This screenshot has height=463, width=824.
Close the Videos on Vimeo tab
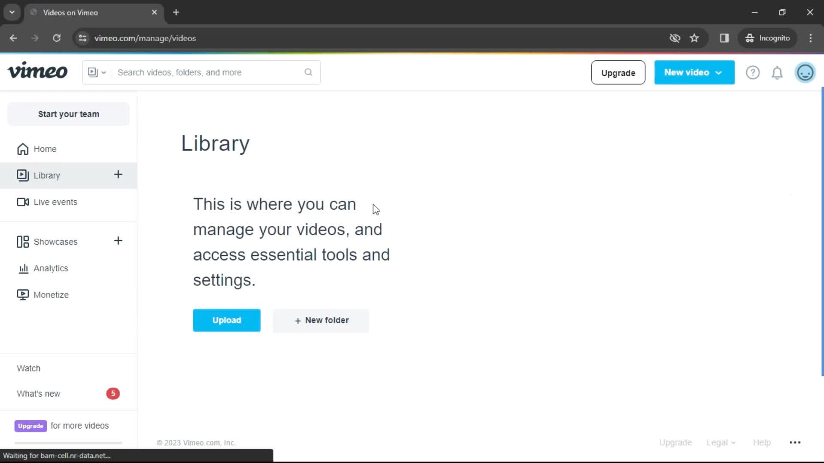[x=154, y=12]
